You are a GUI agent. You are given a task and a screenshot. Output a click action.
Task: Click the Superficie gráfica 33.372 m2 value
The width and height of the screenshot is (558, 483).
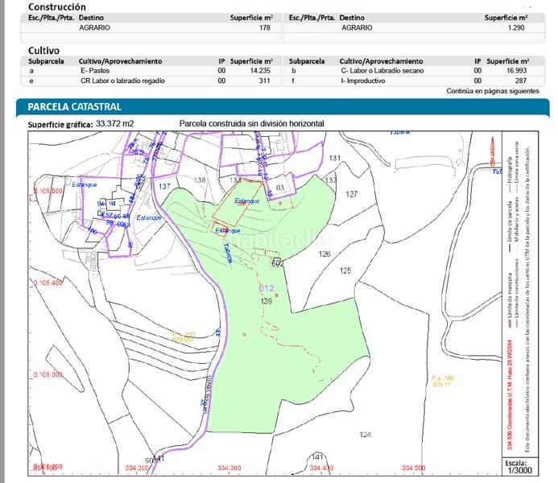(114, 124)
